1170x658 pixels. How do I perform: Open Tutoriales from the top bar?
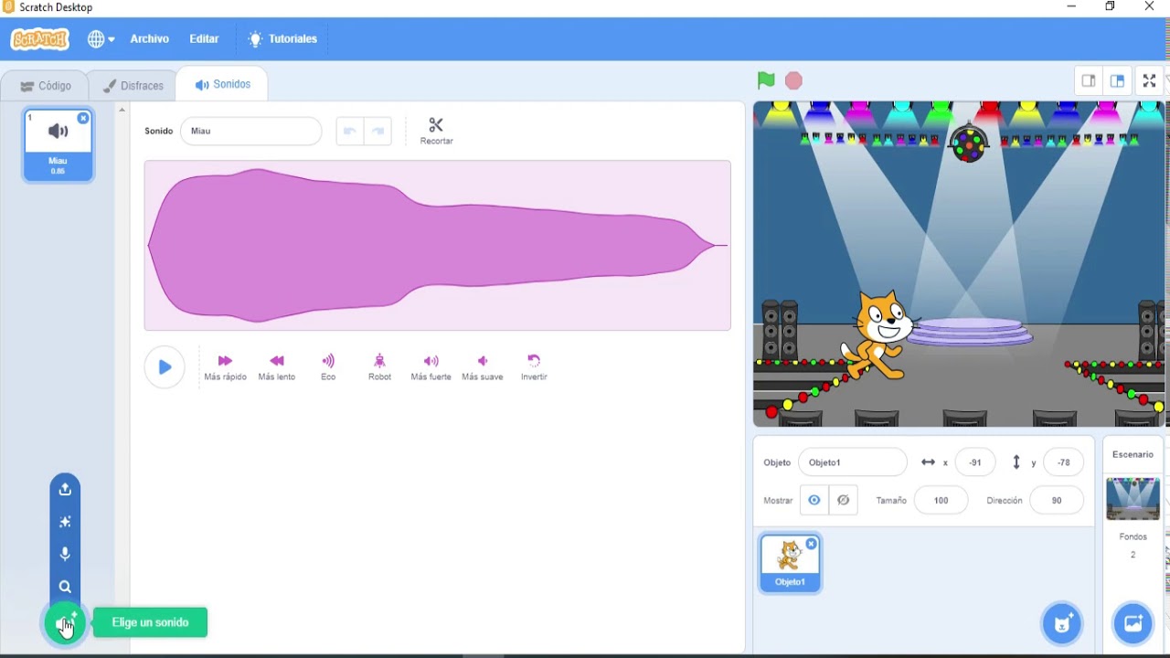[282, 39]
